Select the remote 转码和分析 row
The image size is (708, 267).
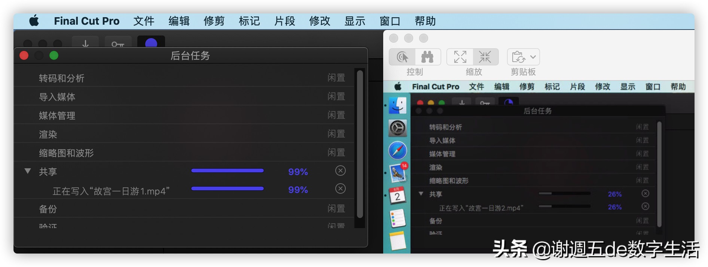pyautogui.click(x=533, y=127)
